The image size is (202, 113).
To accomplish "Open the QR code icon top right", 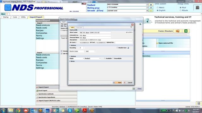I will click(197, 8).
